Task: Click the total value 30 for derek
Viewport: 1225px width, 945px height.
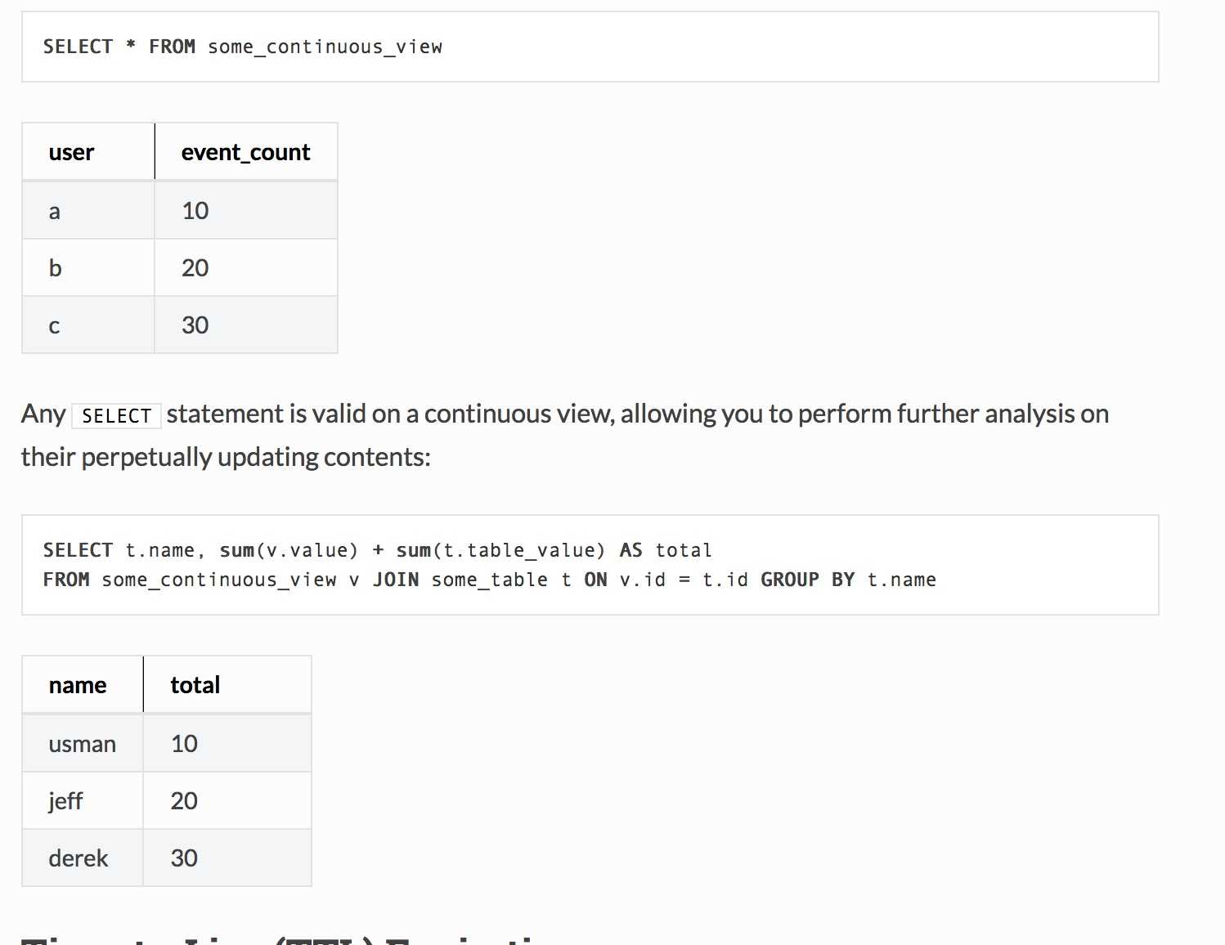Action: pos(227,858)
